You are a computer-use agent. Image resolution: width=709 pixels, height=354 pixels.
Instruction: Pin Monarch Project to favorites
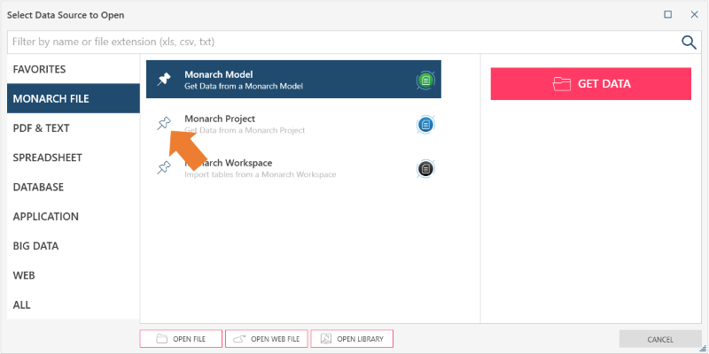click(x=164, y=123)
